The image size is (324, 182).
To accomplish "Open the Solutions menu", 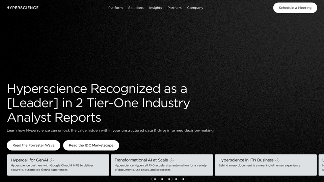I will [x=136, y=8].
